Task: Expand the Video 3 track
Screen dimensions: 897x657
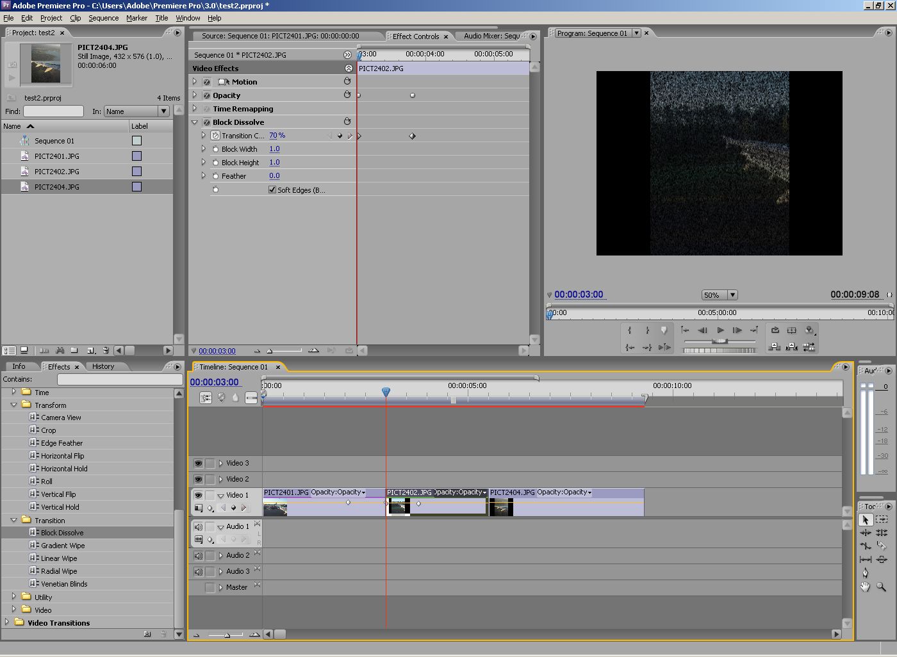Action: [x=220, y=463]
